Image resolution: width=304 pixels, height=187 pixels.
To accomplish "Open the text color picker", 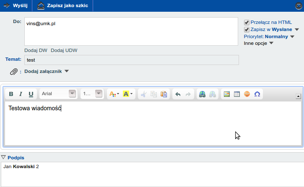I will click(114, 94).
